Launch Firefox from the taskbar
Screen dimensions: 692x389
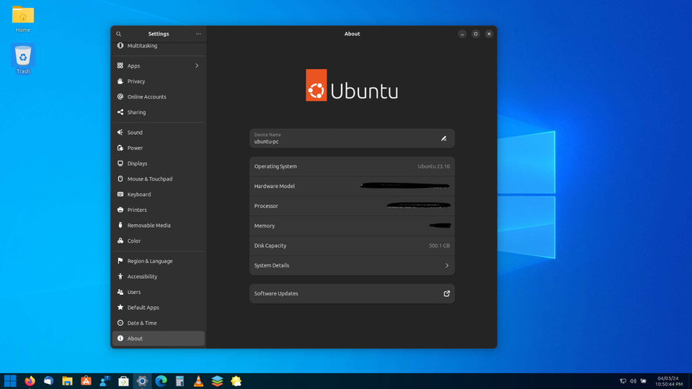tap(30, 380)
